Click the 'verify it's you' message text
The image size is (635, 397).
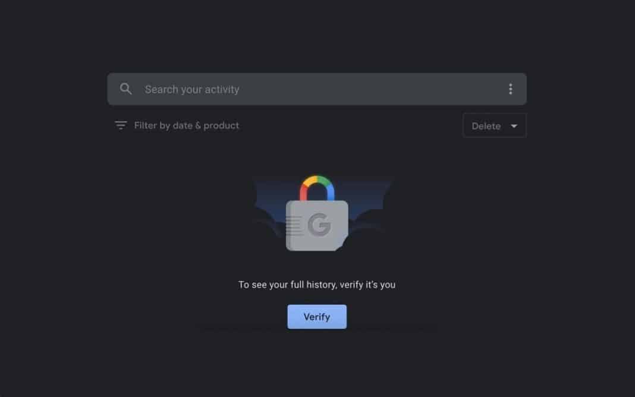pos(367,285)
